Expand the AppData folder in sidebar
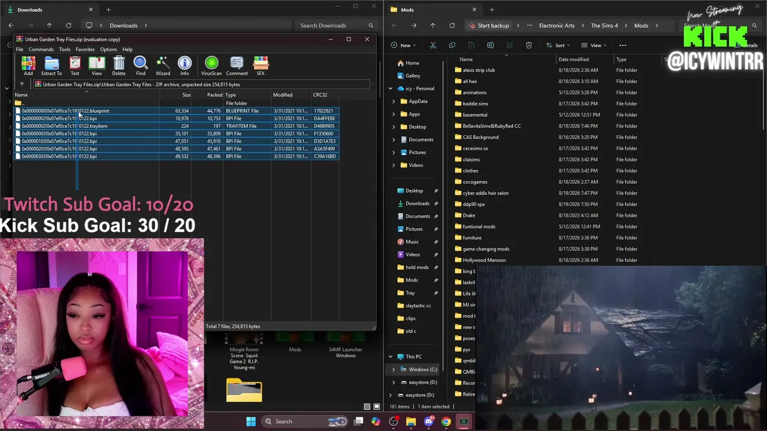This screenshot has width=767, height=431. tap(394, 102)
